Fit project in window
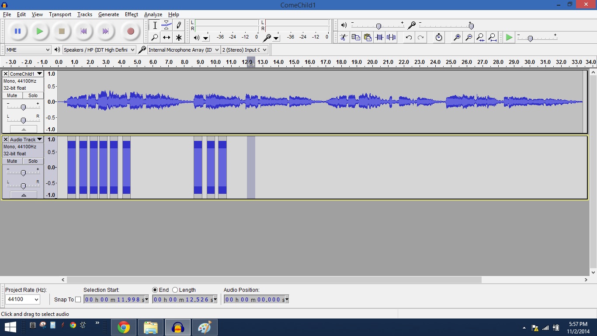 [492, 38]
